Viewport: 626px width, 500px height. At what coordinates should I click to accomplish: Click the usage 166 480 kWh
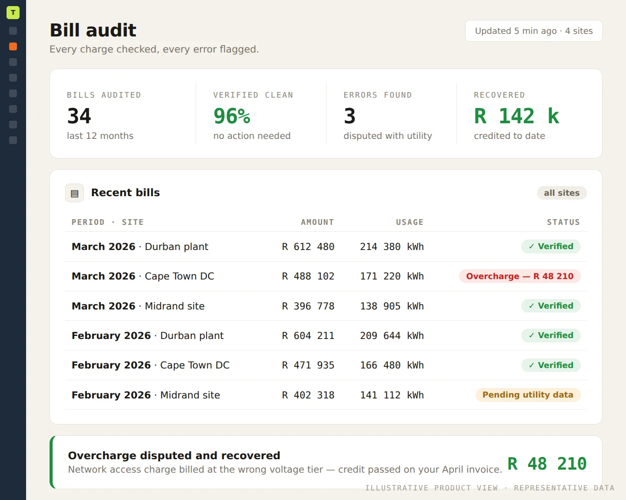[392, 365]
